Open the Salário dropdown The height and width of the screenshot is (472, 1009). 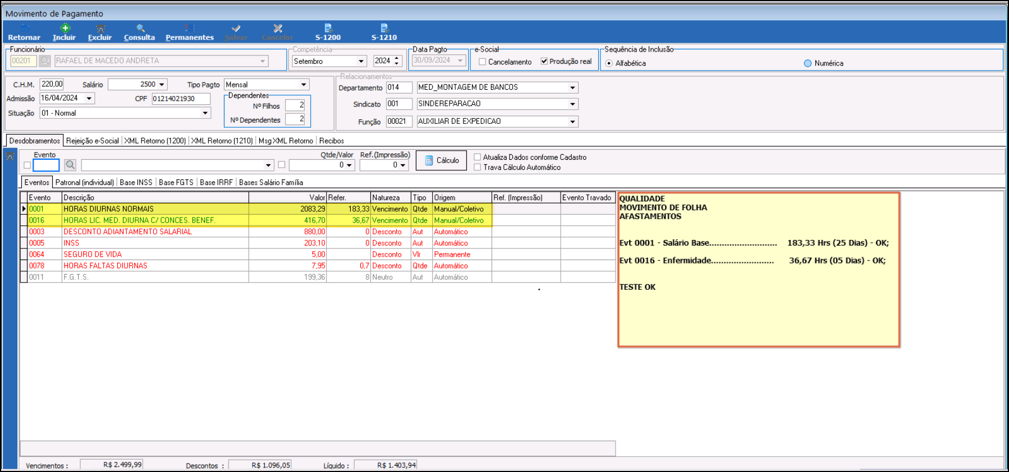point(162,85)
